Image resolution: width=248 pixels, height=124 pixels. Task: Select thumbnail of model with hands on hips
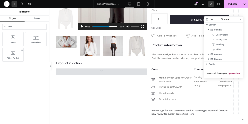[x=67, y=42]
